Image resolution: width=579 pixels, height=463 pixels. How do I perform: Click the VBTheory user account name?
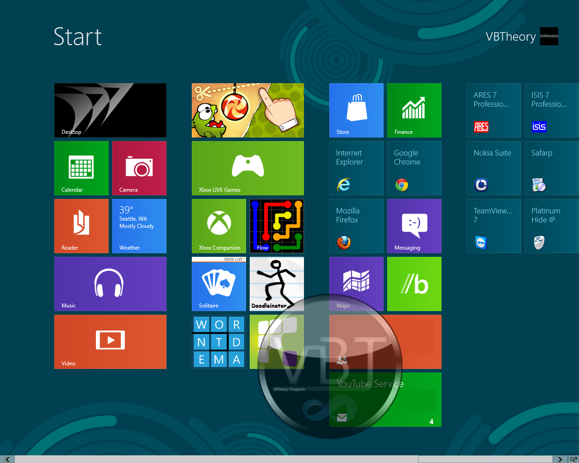[x=511, y=37]
